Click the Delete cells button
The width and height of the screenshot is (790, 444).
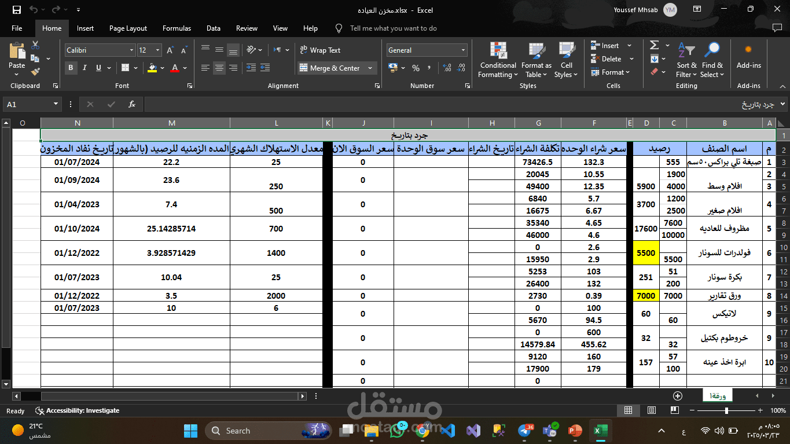607,59
